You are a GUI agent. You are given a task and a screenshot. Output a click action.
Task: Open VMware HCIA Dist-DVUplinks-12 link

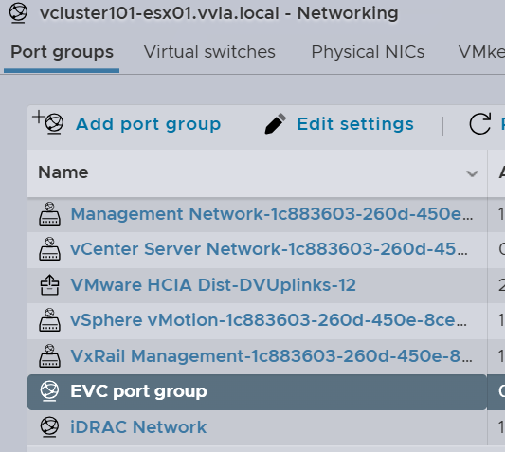213,285
